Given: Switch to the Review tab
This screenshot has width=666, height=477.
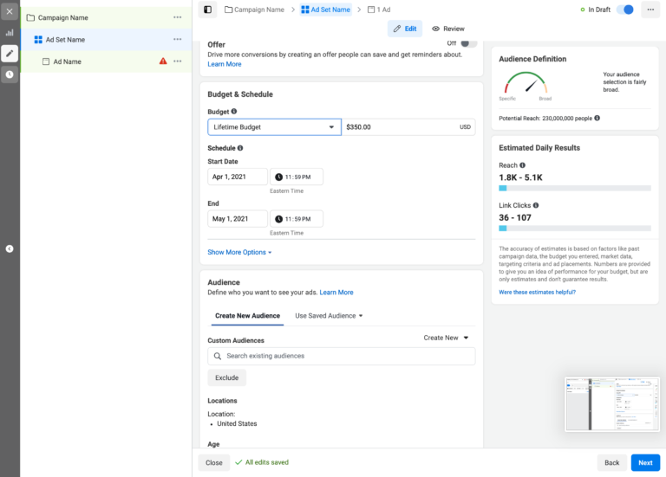Looking at the screenshot, I should tap(448, 29).
